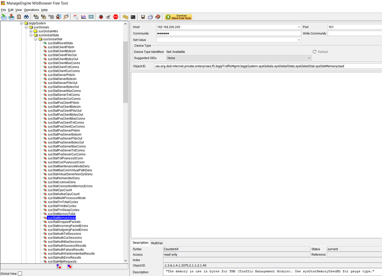Select sysStatClientPktsIn tree node
The height and width of the screenshot is (276, 382).
[61, 47]
